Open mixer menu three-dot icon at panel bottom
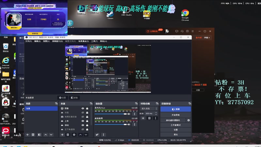The image size is (261, 147). coord(103,135)
